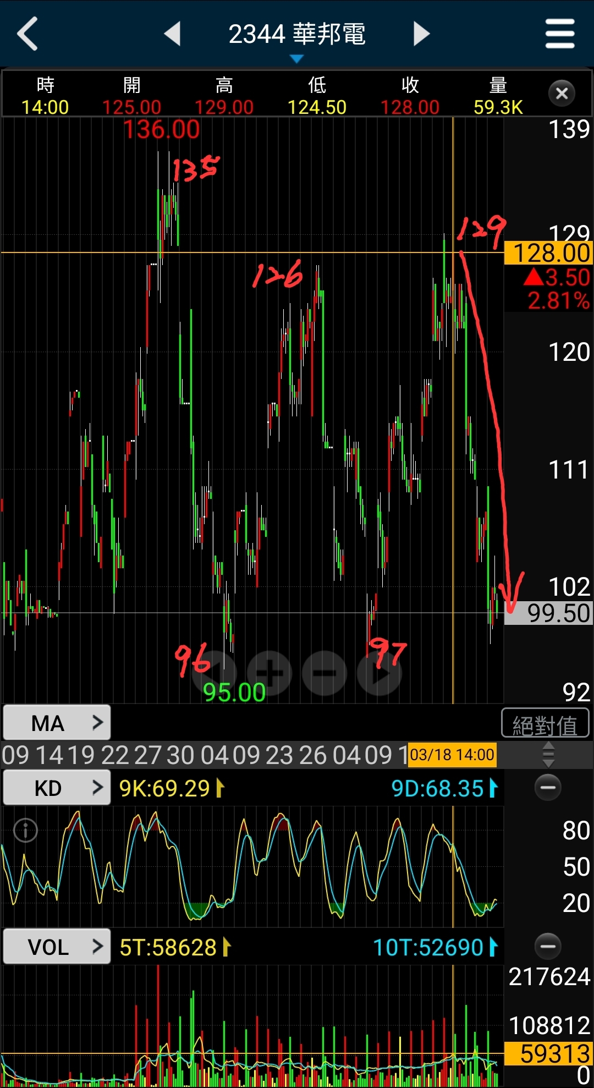This screenshot has width=594, height=1088.
Task: Tap the 128.00 current price label
Action: 549,253
